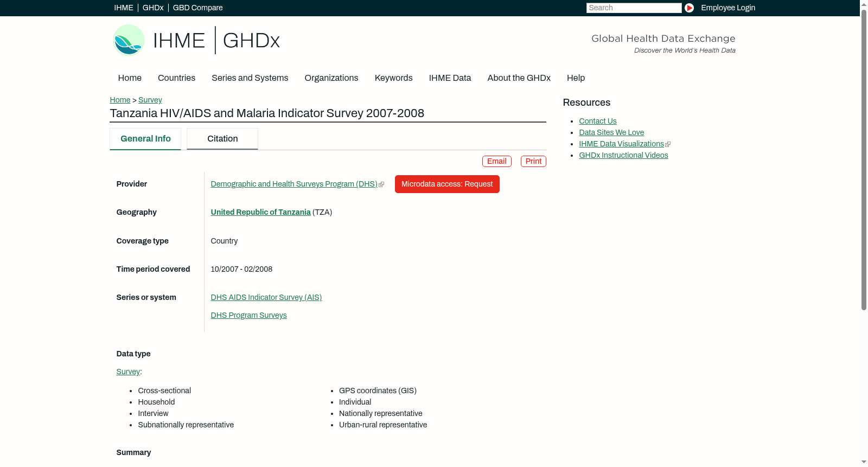Viewport: 868px width, 467px height.
Task: Click the red search go arrow icon
Action: point(689,8)
